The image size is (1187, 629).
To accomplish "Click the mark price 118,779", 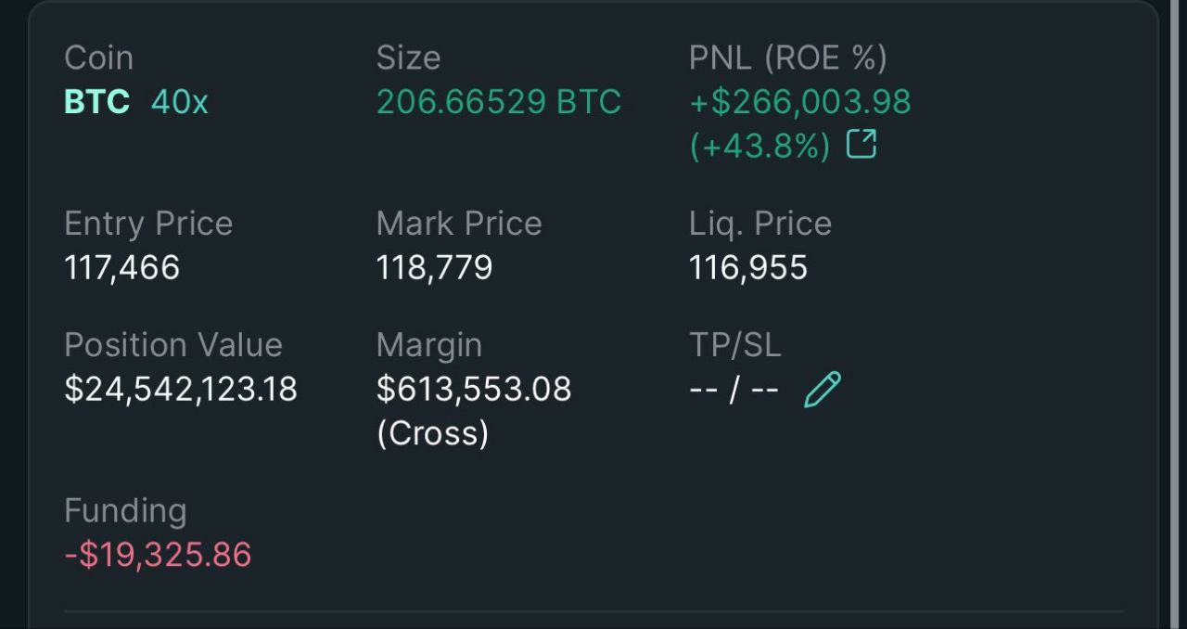I will coord(434,268).
